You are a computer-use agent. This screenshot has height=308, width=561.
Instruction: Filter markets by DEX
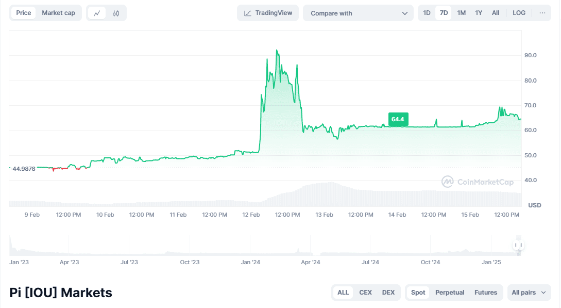pyautogui.click(x=388, y=292)
